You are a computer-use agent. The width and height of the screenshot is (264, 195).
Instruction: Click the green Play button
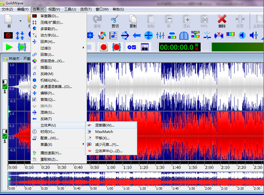9,47
